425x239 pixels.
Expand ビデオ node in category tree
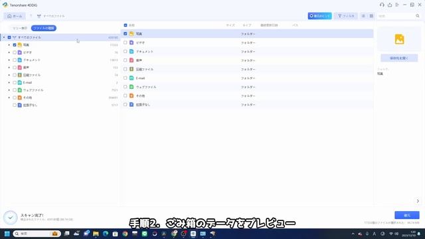[x=9, y=52]
